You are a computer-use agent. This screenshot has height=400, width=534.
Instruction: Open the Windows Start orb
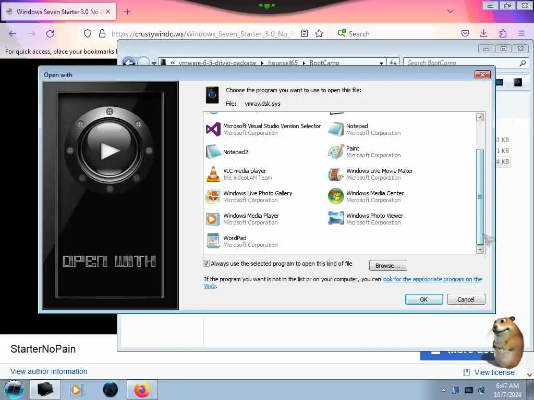click(14, 390)
